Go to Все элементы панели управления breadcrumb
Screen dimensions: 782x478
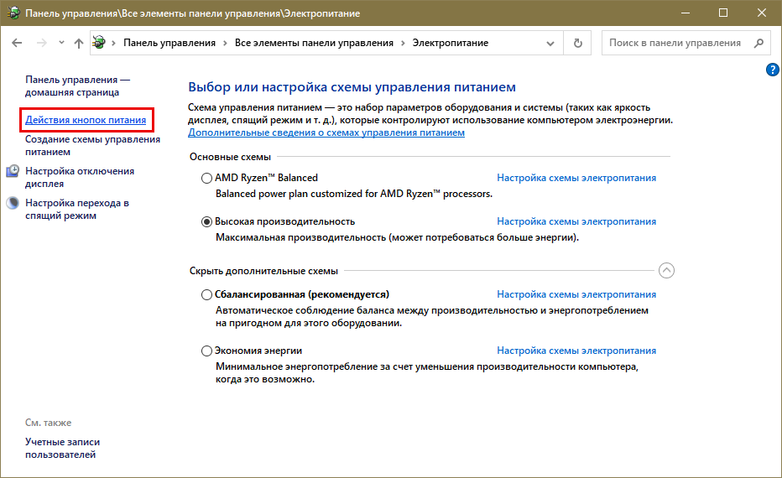(314, 43)
